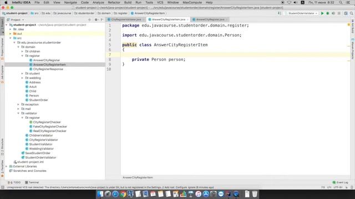The image size is (355, 199).
Task: Open the Build menu
Action: (x=128, y=2)
